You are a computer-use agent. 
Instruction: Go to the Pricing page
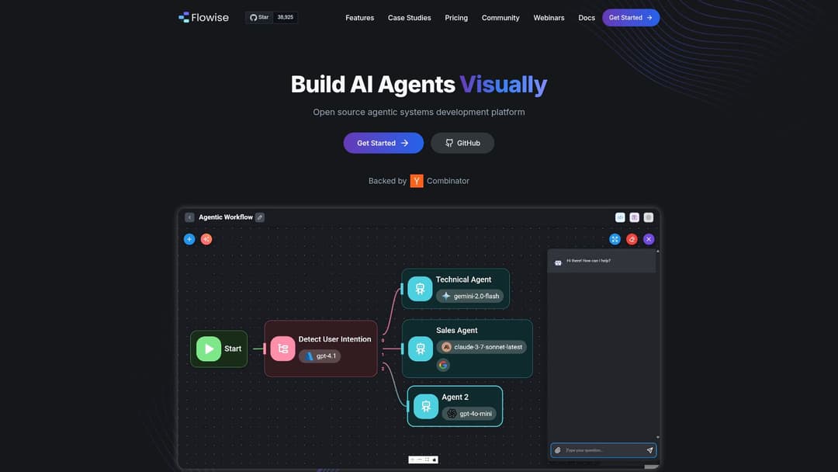pos(456,18)
